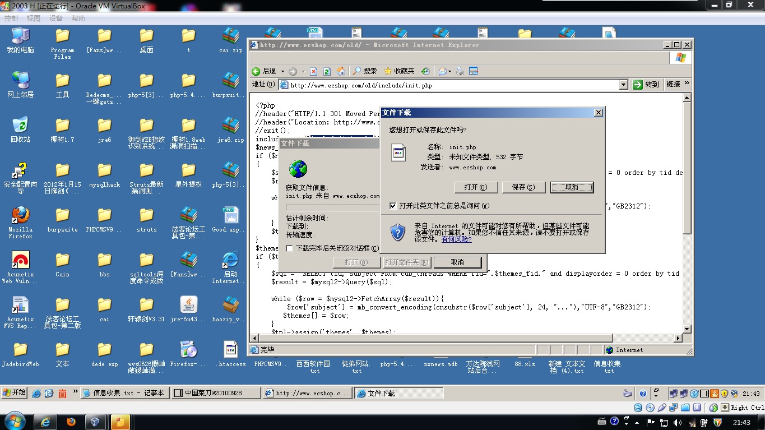Select the Mozilla Firefox desktop shortcut

[21, 222]
